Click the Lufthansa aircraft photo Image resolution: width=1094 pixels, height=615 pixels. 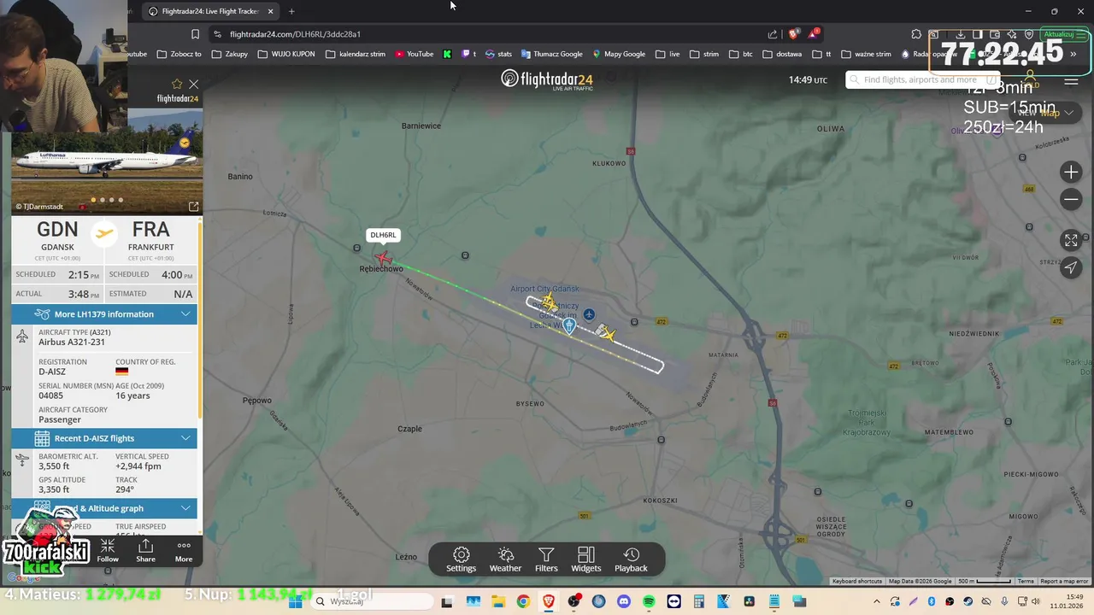tap(107, 161)
